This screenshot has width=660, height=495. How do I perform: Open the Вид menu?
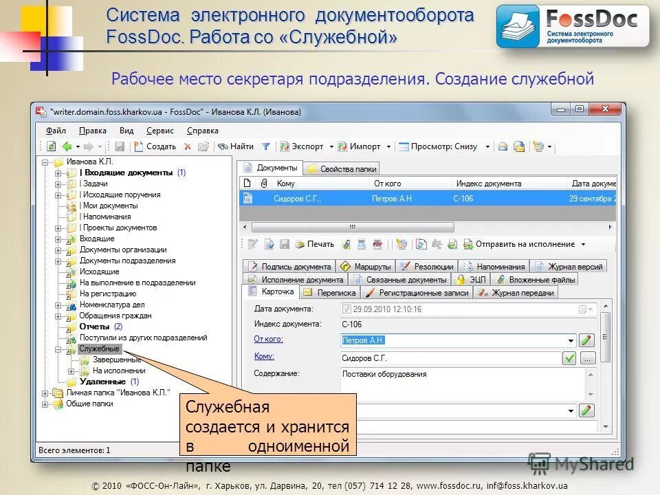126,131
